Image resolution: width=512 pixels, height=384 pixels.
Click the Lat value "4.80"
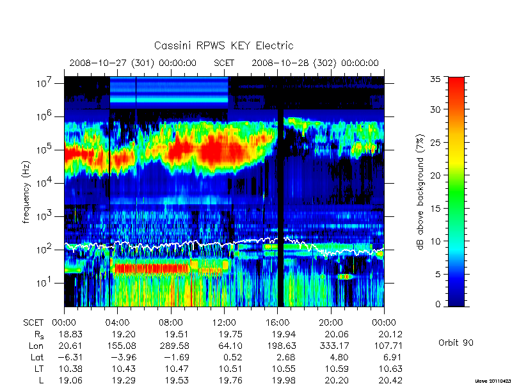tap(340, 357)
